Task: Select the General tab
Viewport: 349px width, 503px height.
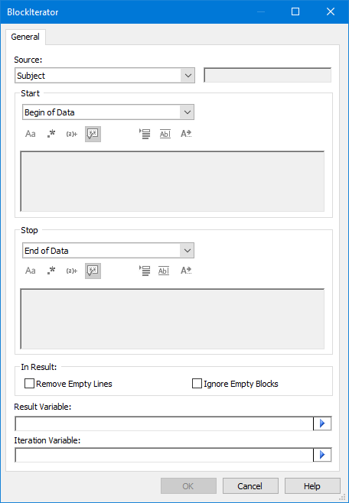Action: click(x=25, y=37)
